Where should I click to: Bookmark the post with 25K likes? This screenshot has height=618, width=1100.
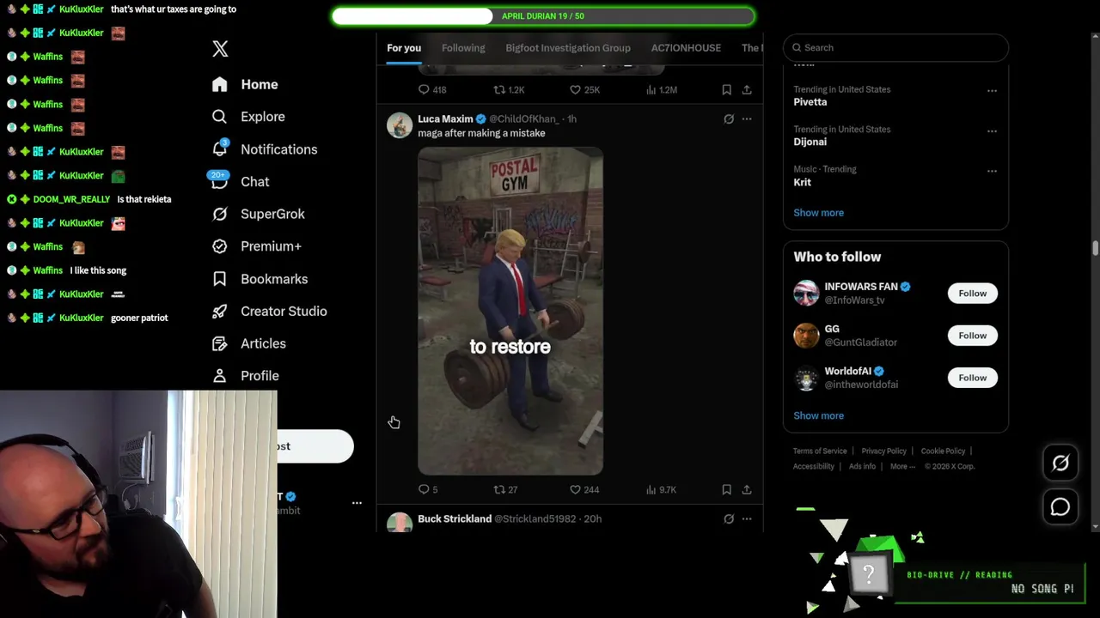[727, 89]
